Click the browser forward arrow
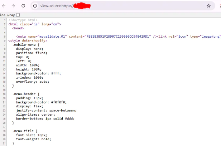This screenshot has width=221, height=146. [x=13, y=6]
